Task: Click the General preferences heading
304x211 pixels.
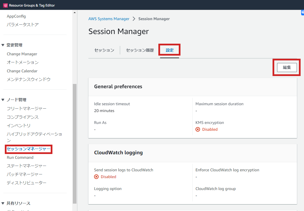Action: [118, 86]
